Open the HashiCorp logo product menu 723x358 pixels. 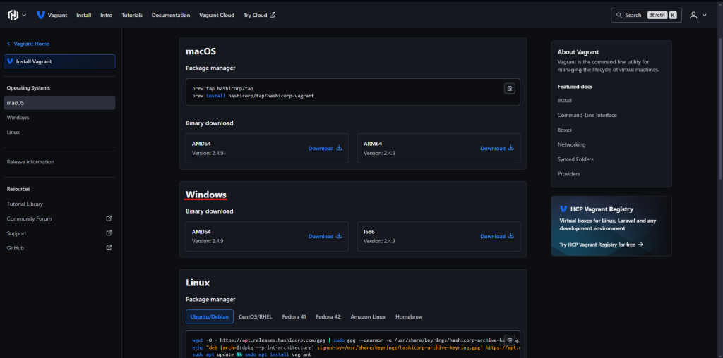coord(17,15)
